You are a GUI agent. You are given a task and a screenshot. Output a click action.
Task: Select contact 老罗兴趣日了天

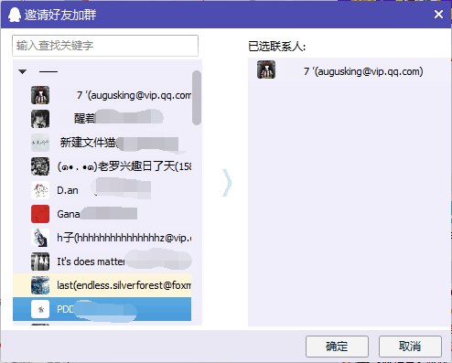(102, 166)
